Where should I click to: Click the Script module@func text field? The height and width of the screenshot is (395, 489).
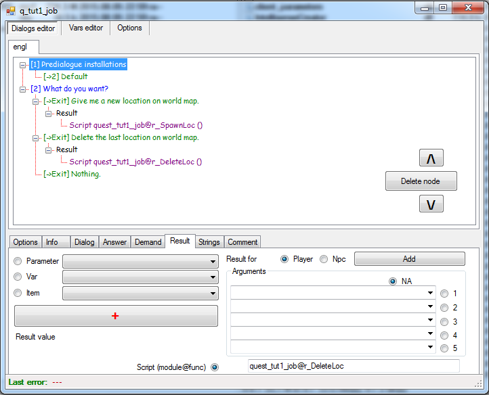354,366
